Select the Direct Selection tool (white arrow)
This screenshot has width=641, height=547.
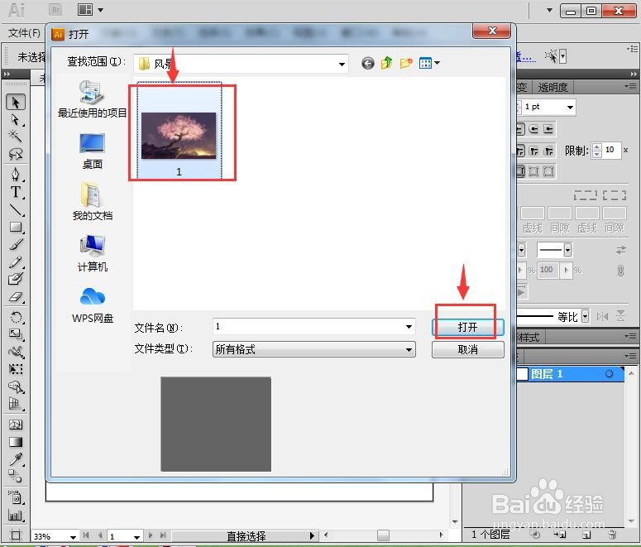click(x=16, y=119)
